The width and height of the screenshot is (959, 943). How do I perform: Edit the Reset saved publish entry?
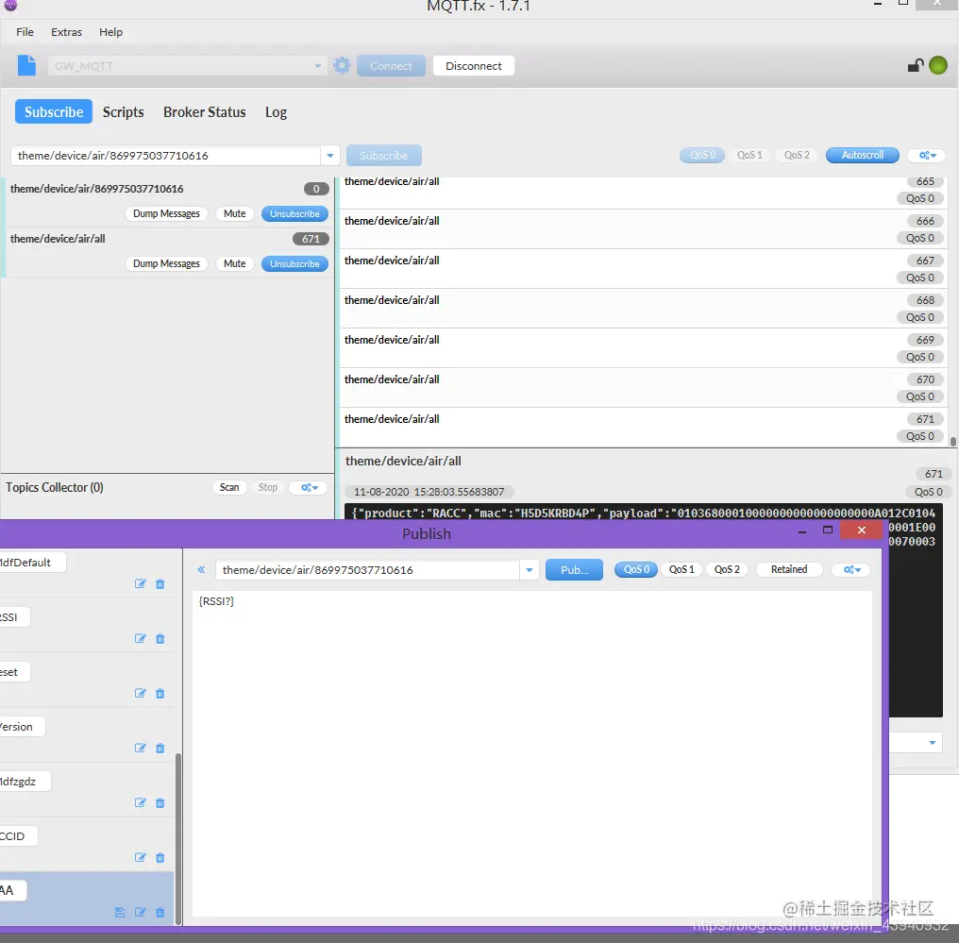[140, 693]
